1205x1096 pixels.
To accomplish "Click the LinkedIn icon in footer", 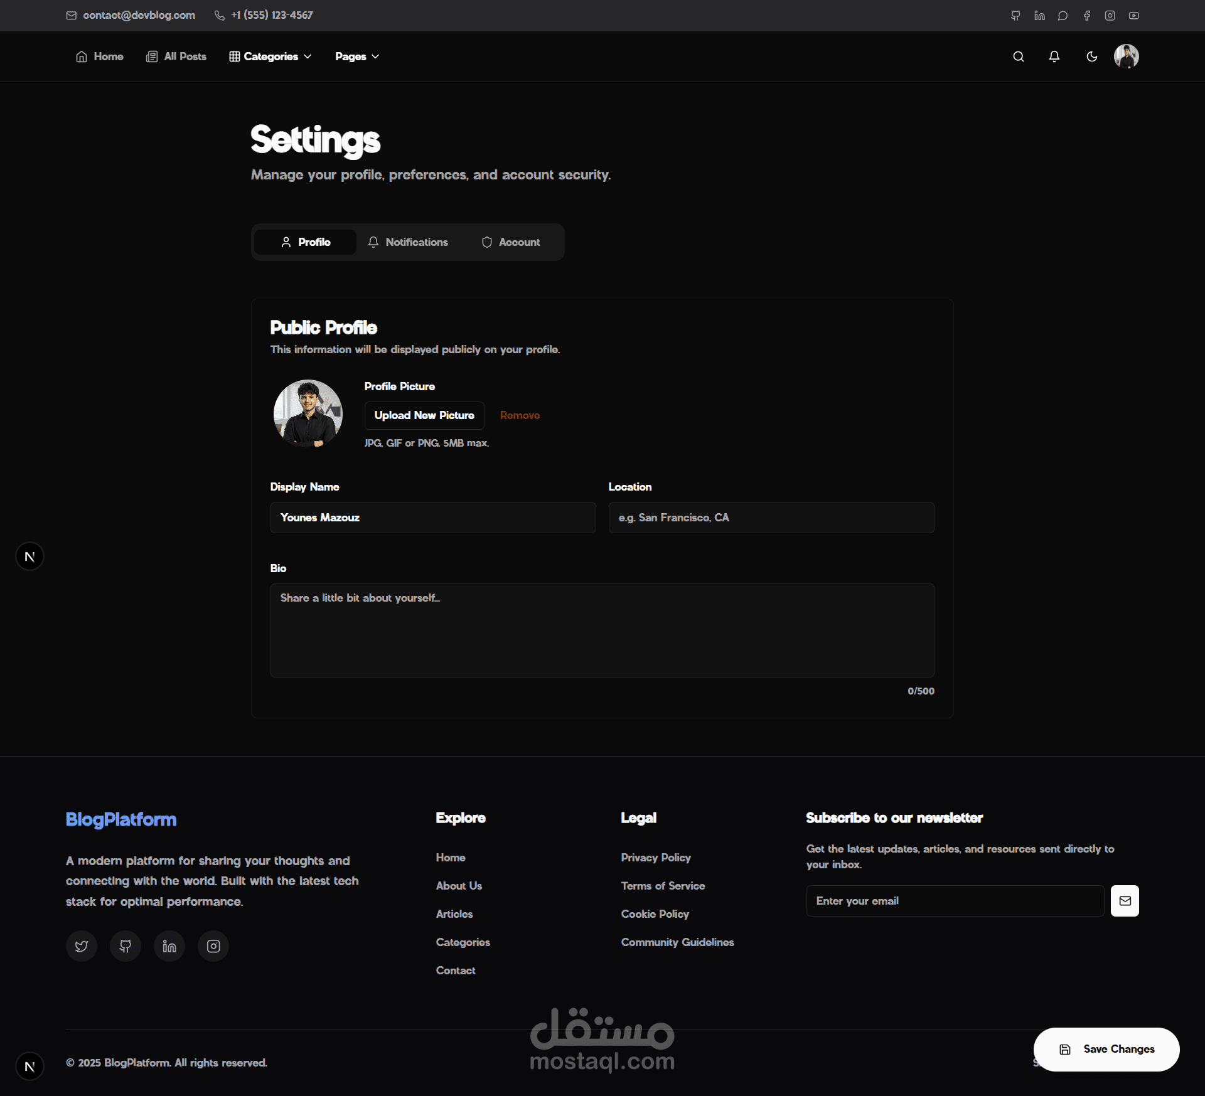I will point(169,946).
